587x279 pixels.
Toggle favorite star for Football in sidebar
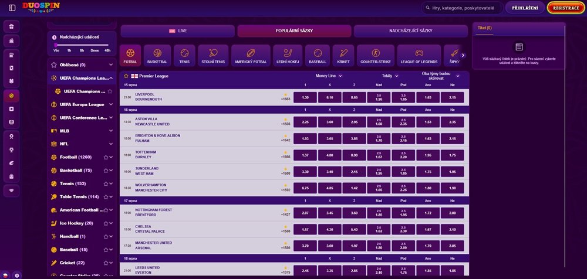[x=105, y=157]
